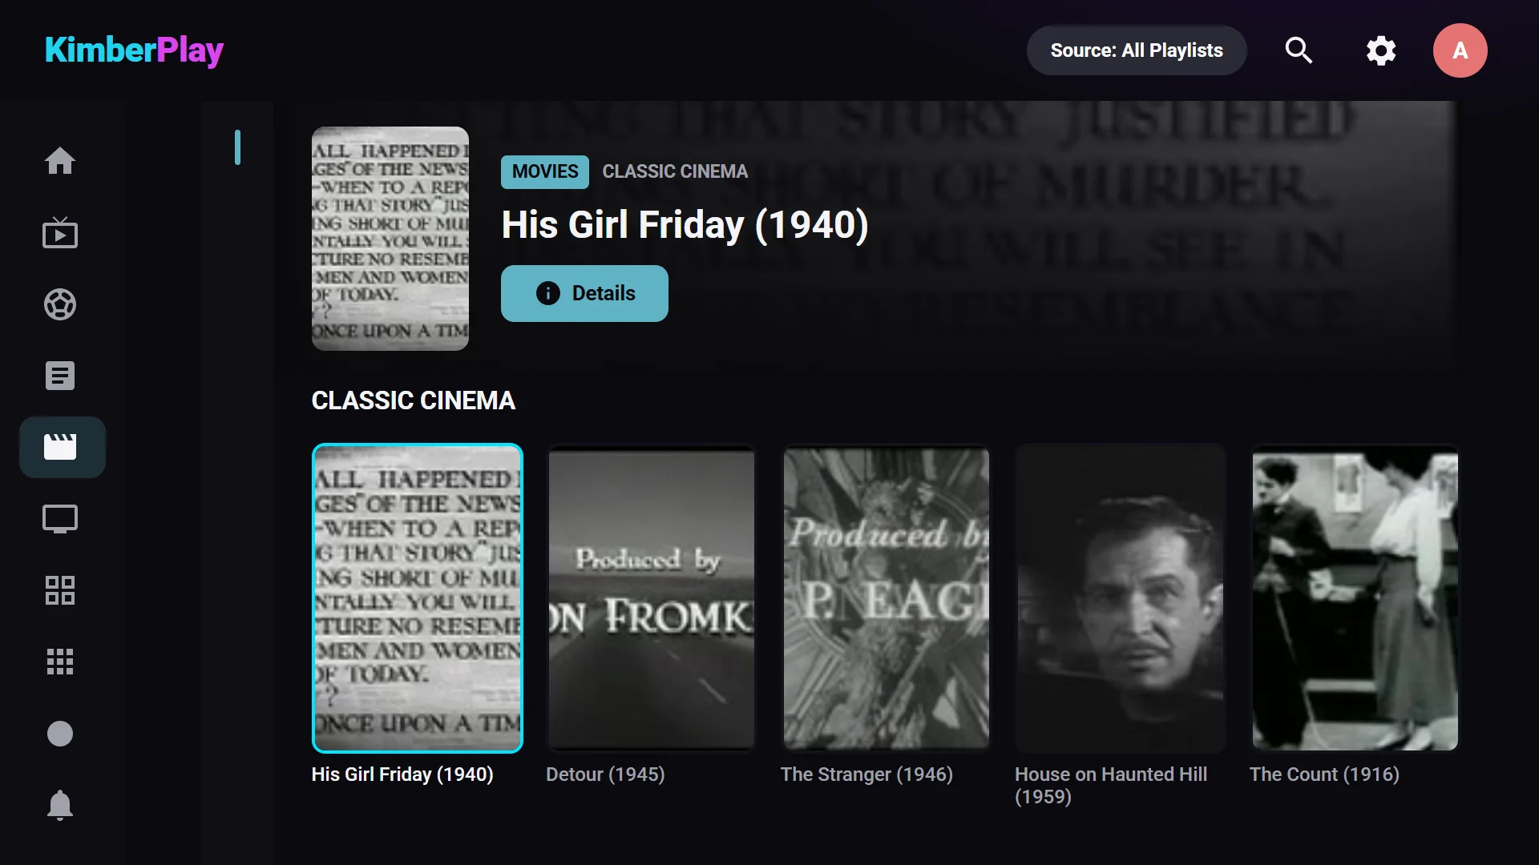Click The Stranger (1946) title text

[866, 774]
